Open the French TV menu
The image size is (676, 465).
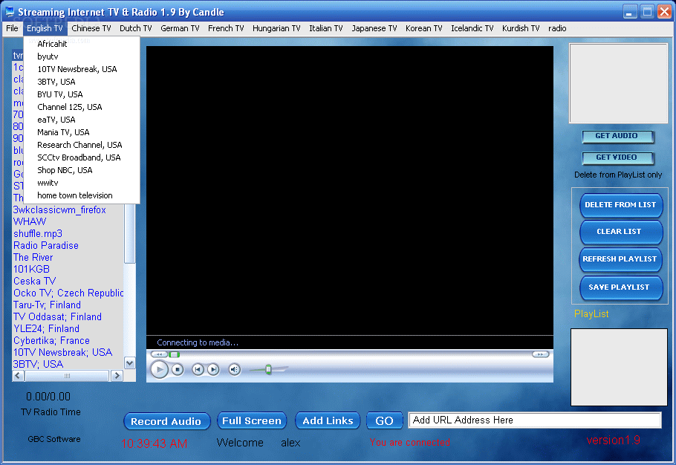pos(226,28)
